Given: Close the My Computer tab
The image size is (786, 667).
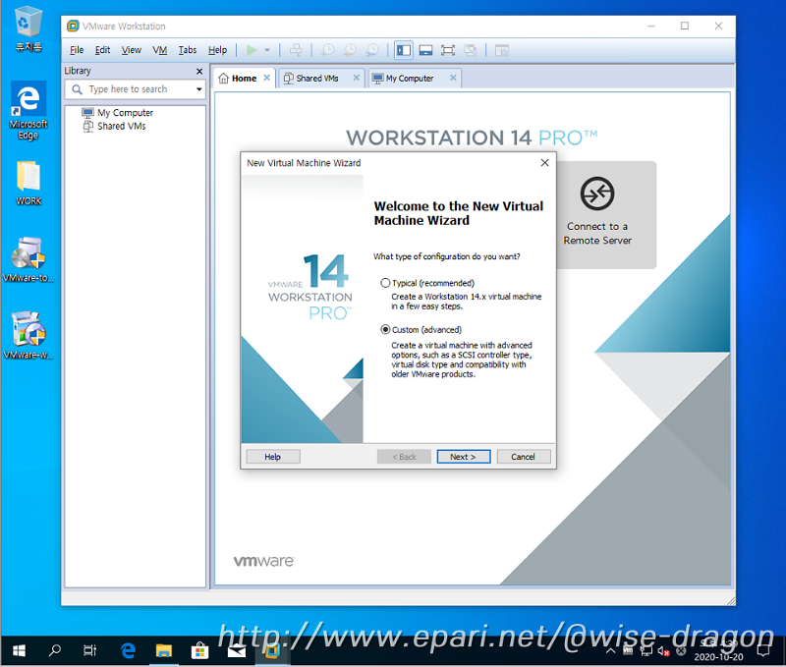Looking at the screenshot, I should click(x=453, y=78).
